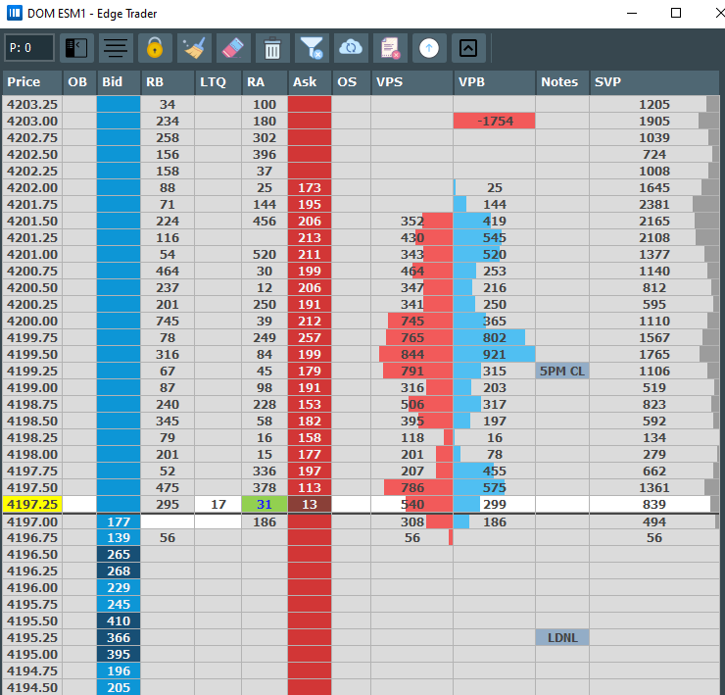Click the cloud sync refresh icon
This screenshot has height=695, width=725.
[351, 48]
